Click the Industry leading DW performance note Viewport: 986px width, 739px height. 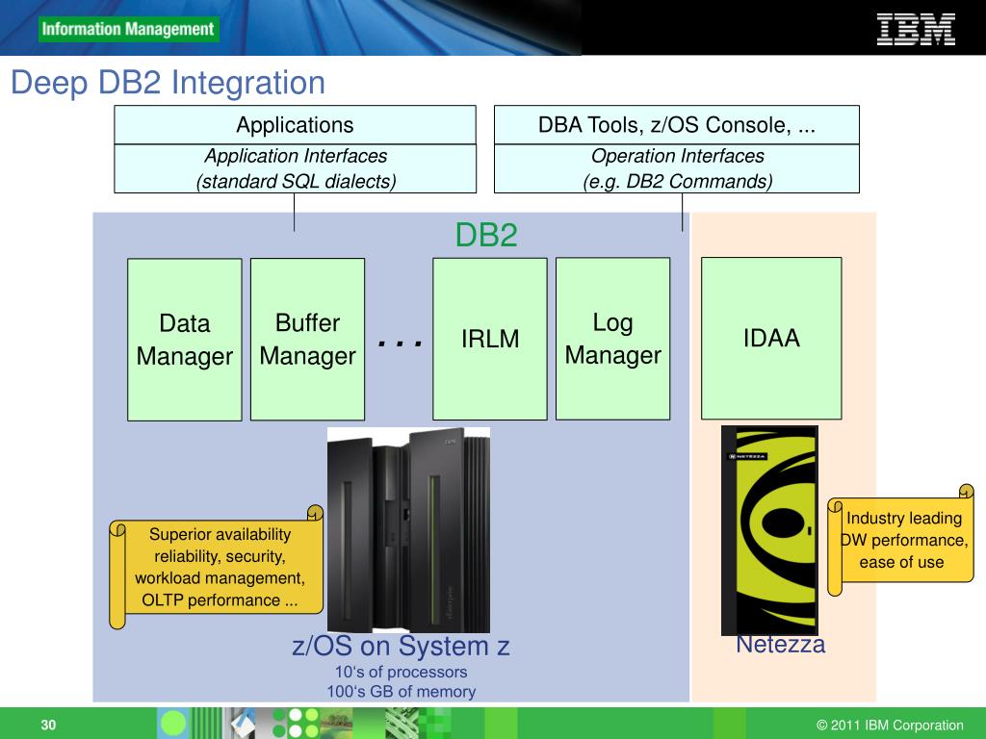click(x=900, y=540)
